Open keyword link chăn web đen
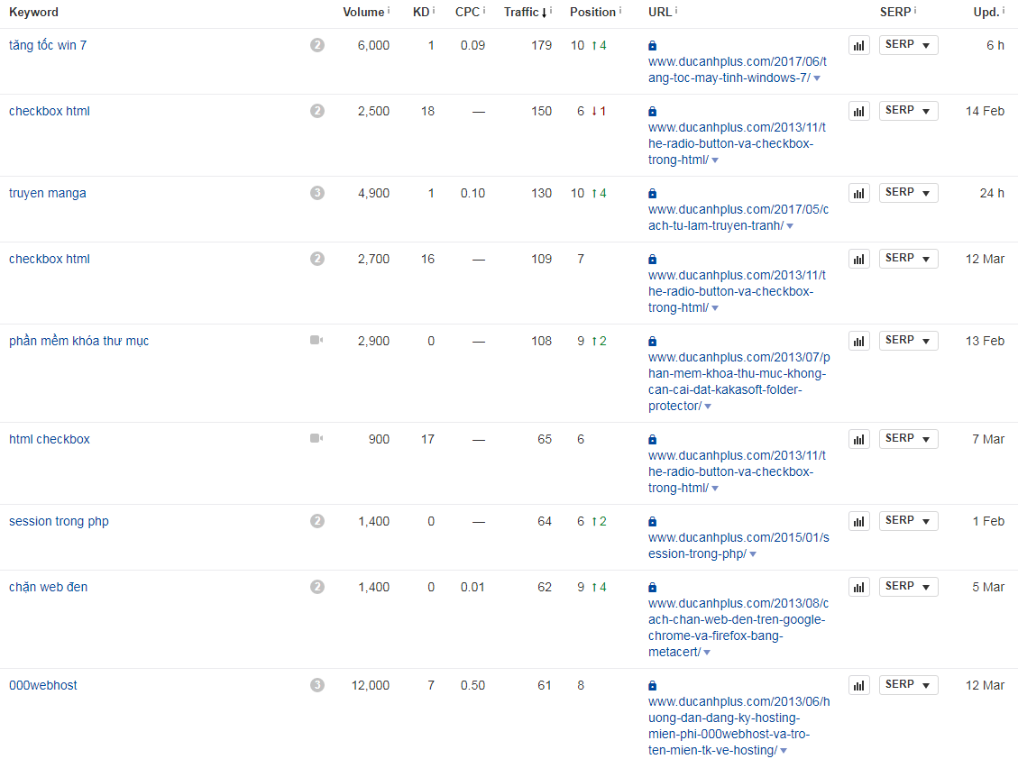Image resolution: width=1018 pixels, height=759 pixels. pyautogui.click(x=48, y=587)
